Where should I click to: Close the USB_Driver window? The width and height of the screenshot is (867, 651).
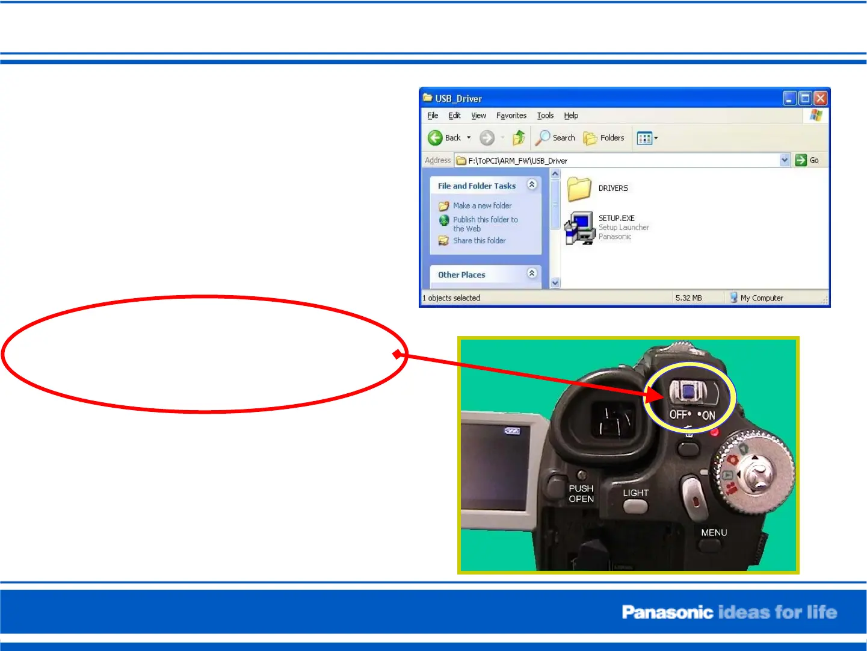pos(821,98)
